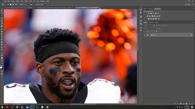Screen dimensions: 195x109
Task: Click the foreground color swatch
Action: [1, 67]
